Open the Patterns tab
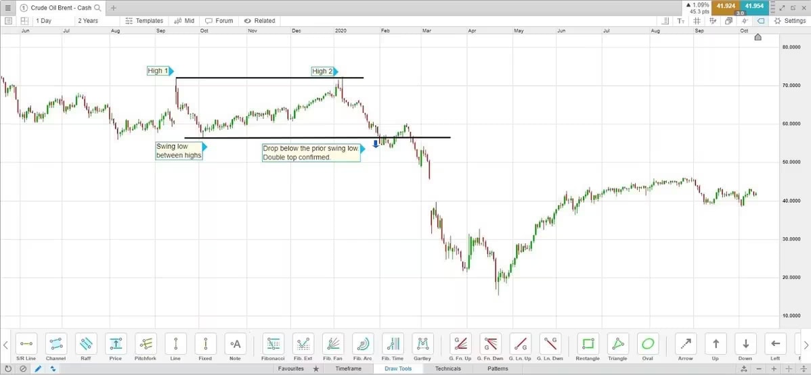The height and width of the screenshot is (375, 811). click(x=498, y=369)
